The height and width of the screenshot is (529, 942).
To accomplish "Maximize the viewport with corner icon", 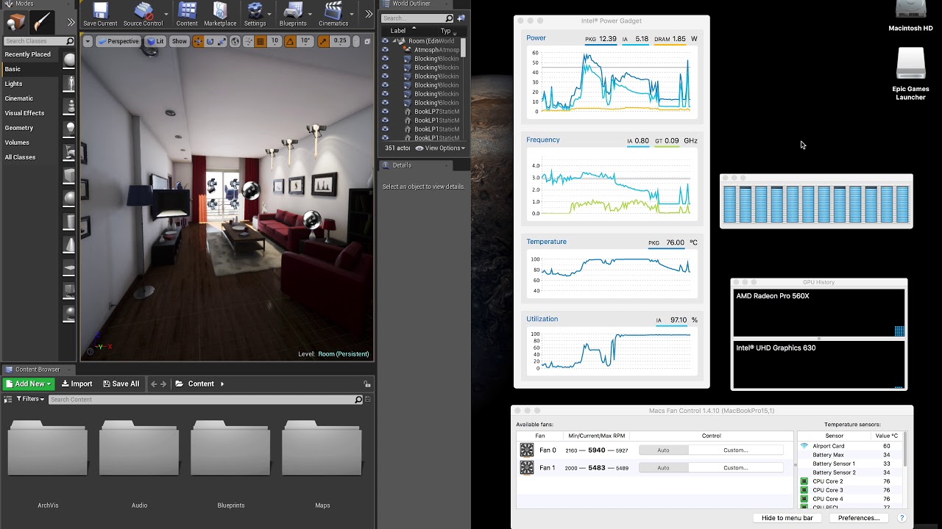I will (366, 41).
